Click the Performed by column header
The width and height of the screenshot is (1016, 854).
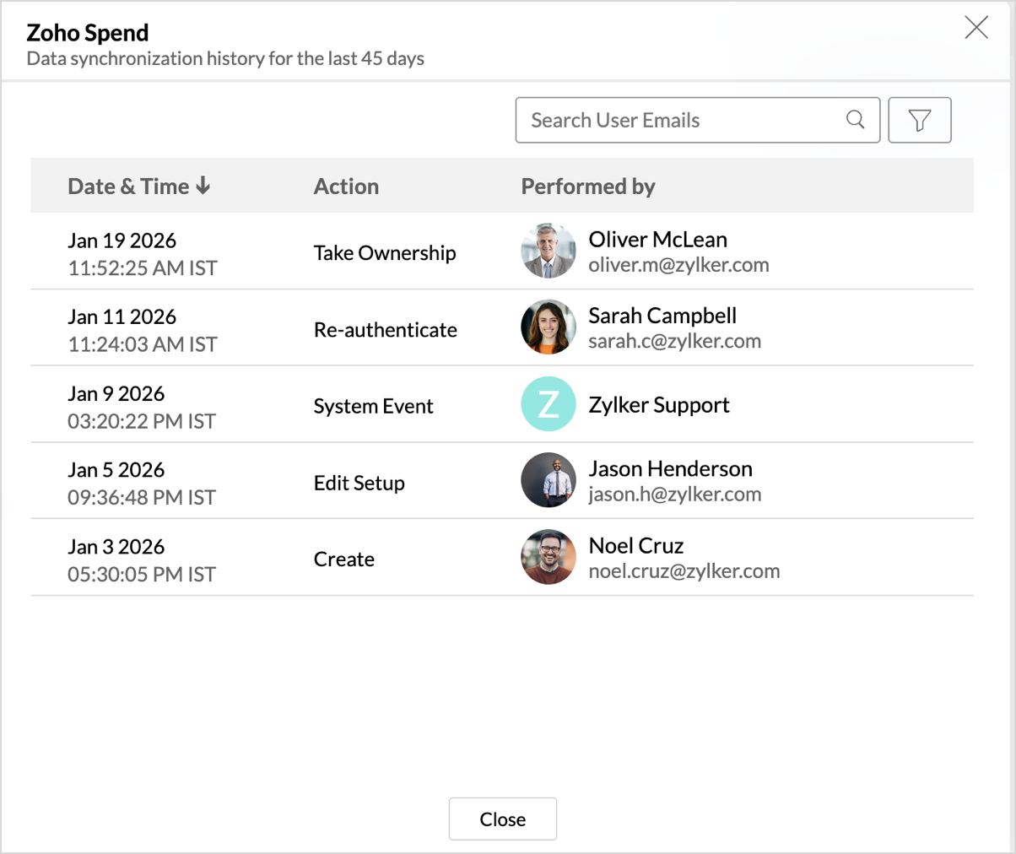tap(587, 186)
